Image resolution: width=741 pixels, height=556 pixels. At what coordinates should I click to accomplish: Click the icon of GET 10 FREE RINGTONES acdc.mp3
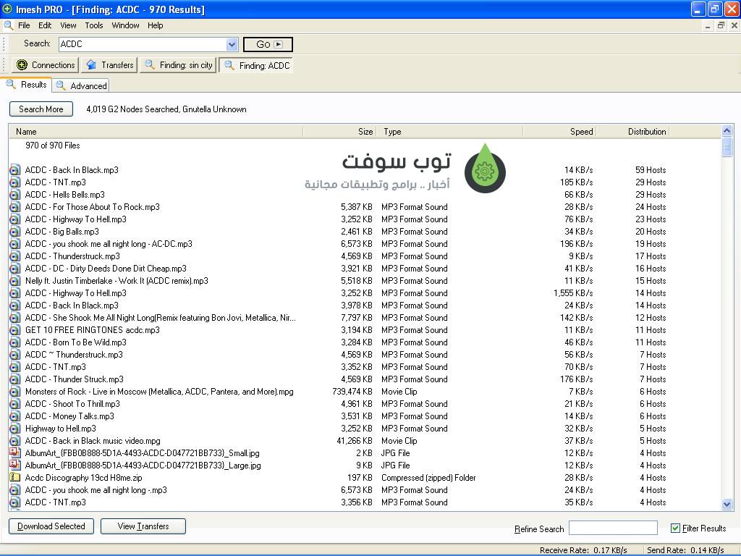14,330
